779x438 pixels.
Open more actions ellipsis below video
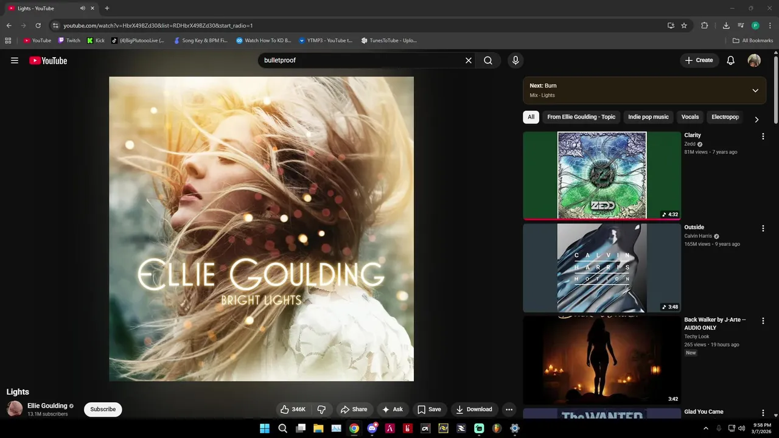pyautogui.click(x=509, y=409)
